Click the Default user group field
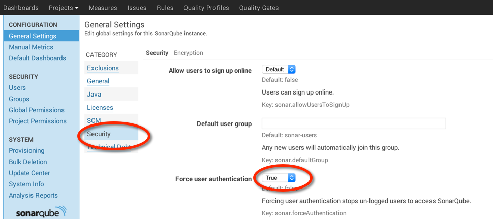 [x=354, y=123]
